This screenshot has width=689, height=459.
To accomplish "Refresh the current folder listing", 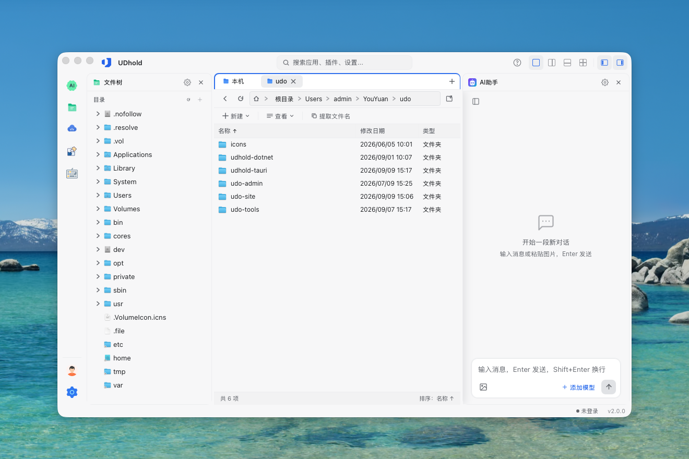I will click(241, 99).
